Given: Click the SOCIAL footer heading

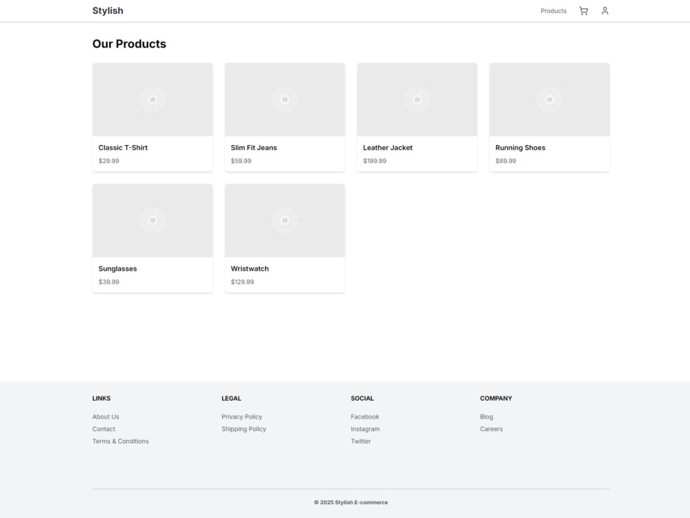Looking at the screenshot, I should [x=362, y=399].
